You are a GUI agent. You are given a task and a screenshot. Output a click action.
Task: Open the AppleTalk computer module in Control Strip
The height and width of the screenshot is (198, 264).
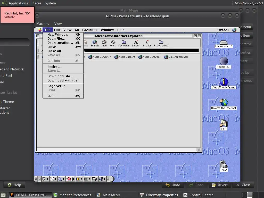(x=45, y=179)
